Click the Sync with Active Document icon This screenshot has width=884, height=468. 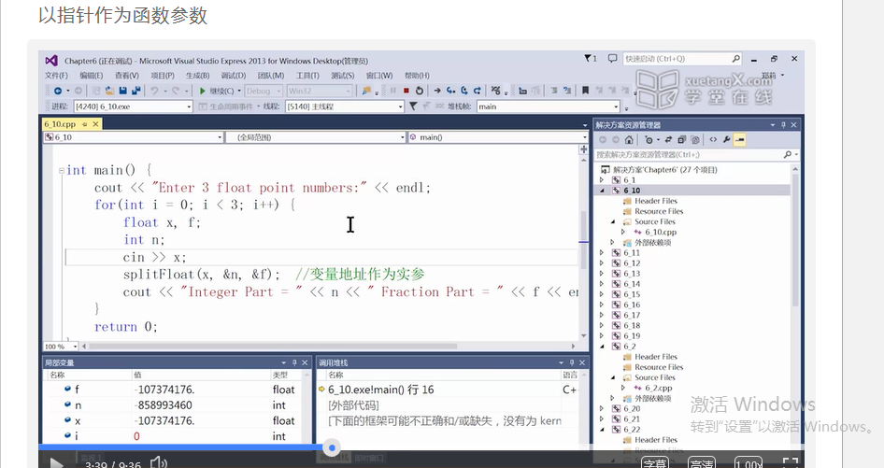tap(669, 140)
